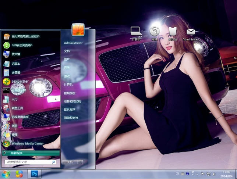
Task: Click the volume speaker tray icon
Action: (x=214, y=174)
